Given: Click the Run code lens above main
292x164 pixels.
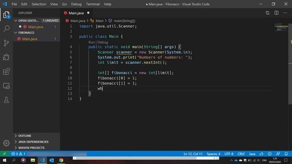Looking at the screenshot, I should [91, 42].
